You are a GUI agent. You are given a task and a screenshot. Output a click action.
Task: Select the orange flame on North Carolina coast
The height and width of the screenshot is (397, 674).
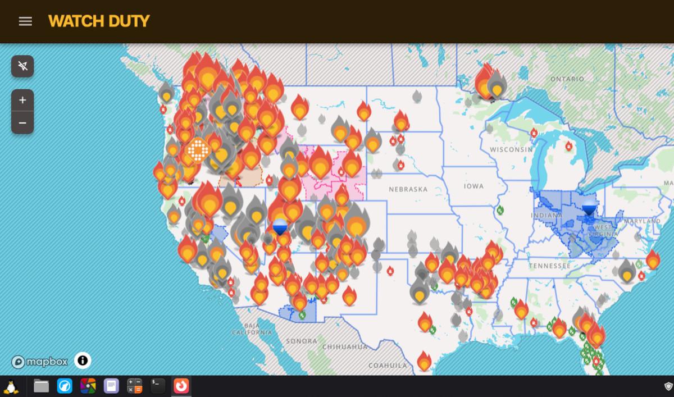coord(653,260)
